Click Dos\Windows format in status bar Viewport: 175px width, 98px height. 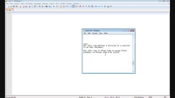click(x=139, y=97)
